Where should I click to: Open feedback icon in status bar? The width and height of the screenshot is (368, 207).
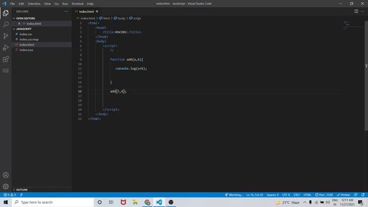pyautogui.click(x=356, y=195)
